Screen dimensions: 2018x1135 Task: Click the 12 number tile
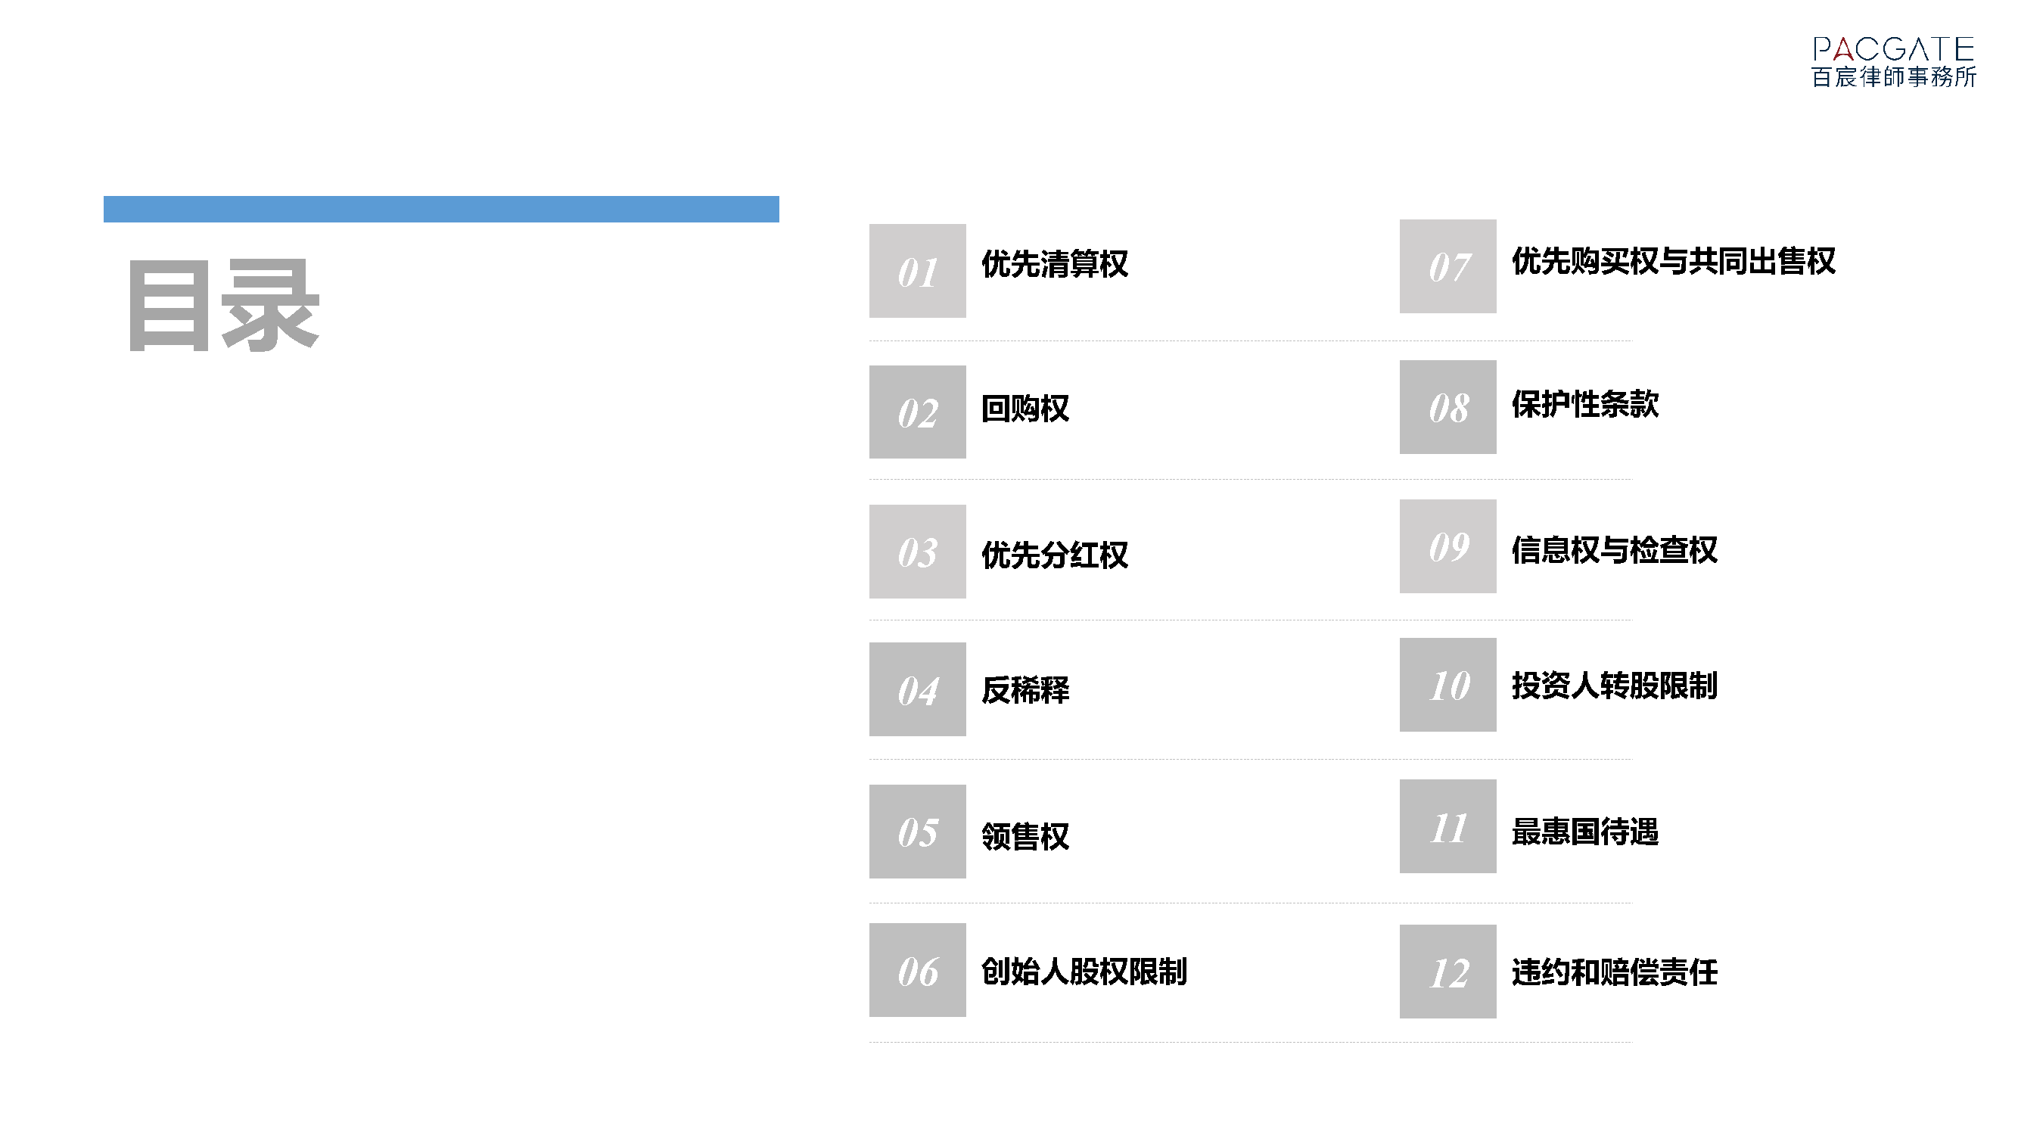point(1447,972)
